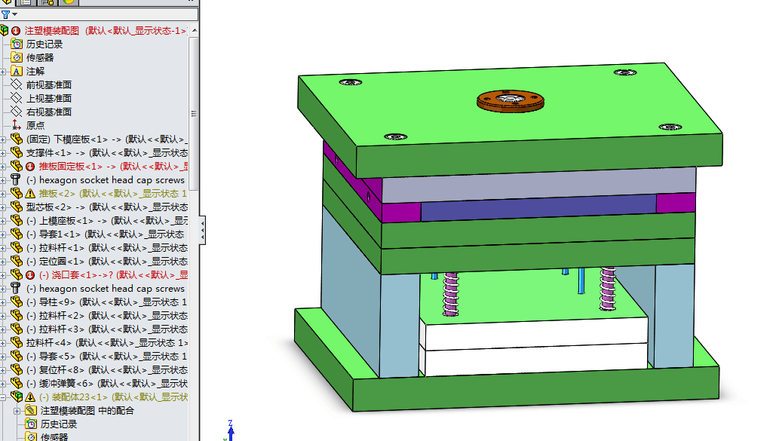Click the 复位杆<8> part icon

click(x=17, y=369)
